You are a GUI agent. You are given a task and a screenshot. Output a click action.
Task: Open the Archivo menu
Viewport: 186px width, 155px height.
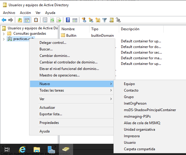point(9,13)
